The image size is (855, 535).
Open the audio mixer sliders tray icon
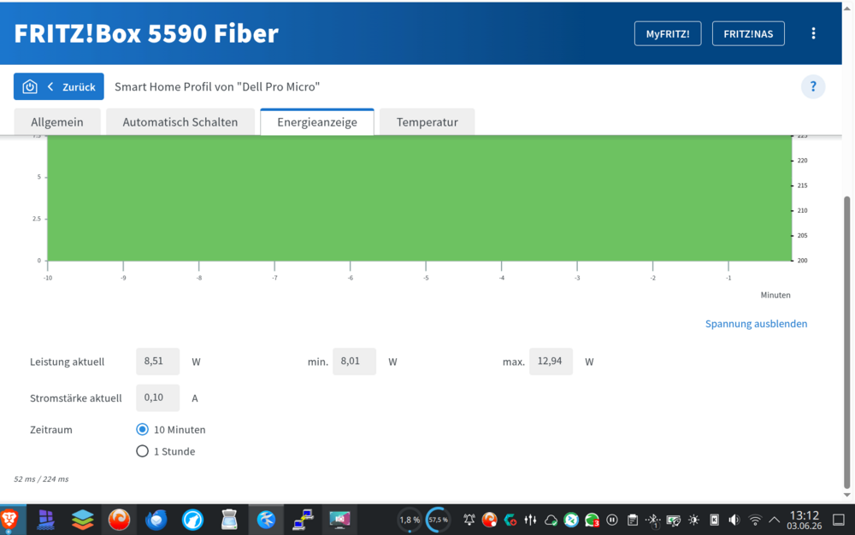point(530,520)
